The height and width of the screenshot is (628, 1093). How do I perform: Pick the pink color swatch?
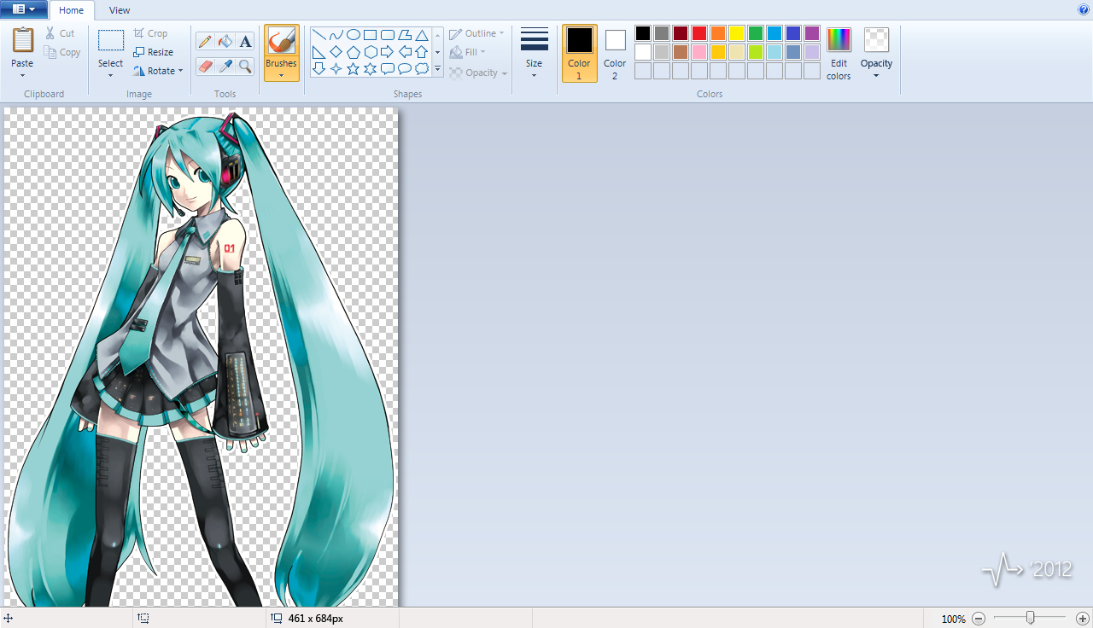699,52
